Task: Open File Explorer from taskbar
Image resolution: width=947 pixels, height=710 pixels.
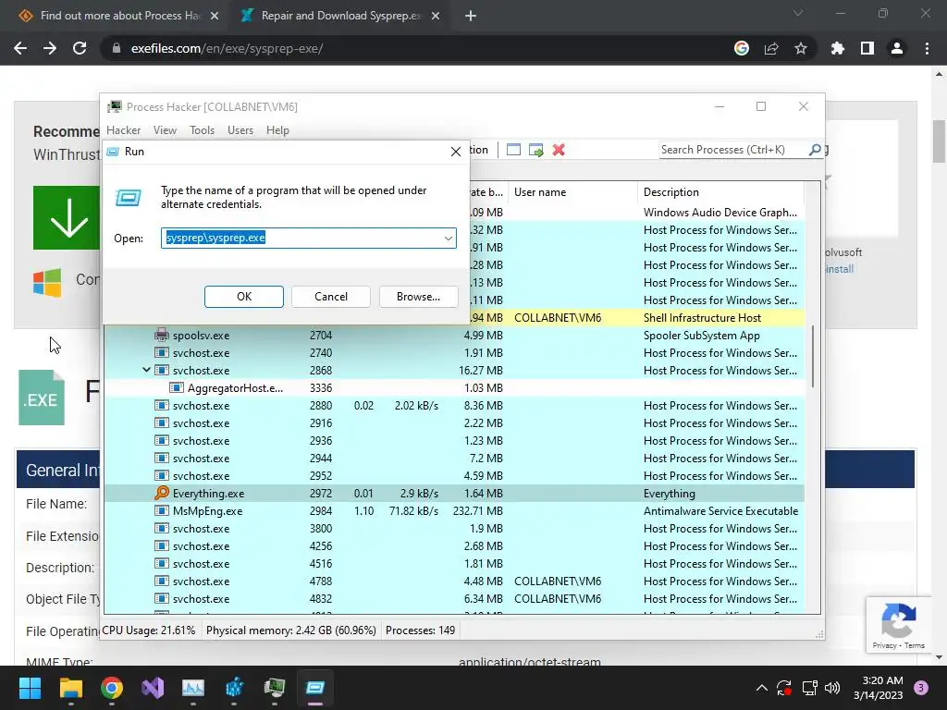Action: point(70,688)
